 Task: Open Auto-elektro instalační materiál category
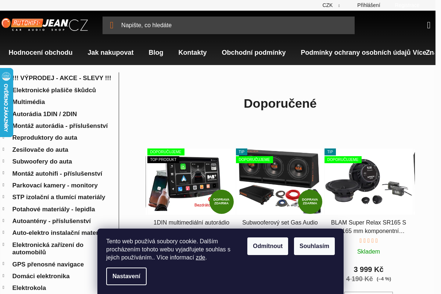[55, 233]
